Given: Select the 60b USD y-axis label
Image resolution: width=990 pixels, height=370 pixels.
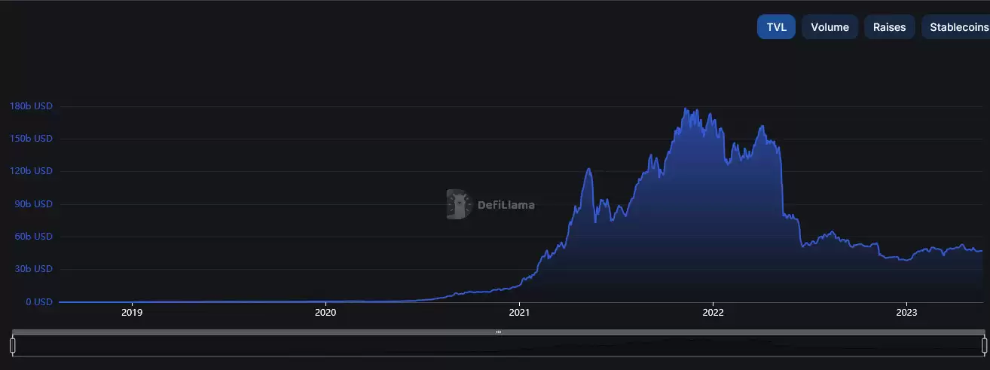Looking at the screenshot, I should 33,237.
